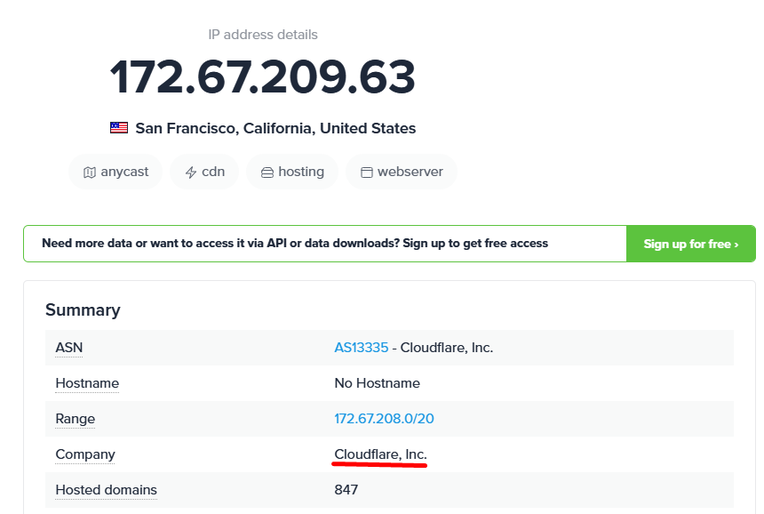Click the Company row label
This screenshot has width=764, height=514.
coord(85,454)
